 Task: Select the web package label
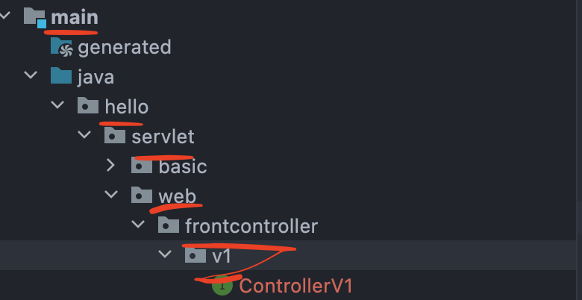click(x=177, y=196)
